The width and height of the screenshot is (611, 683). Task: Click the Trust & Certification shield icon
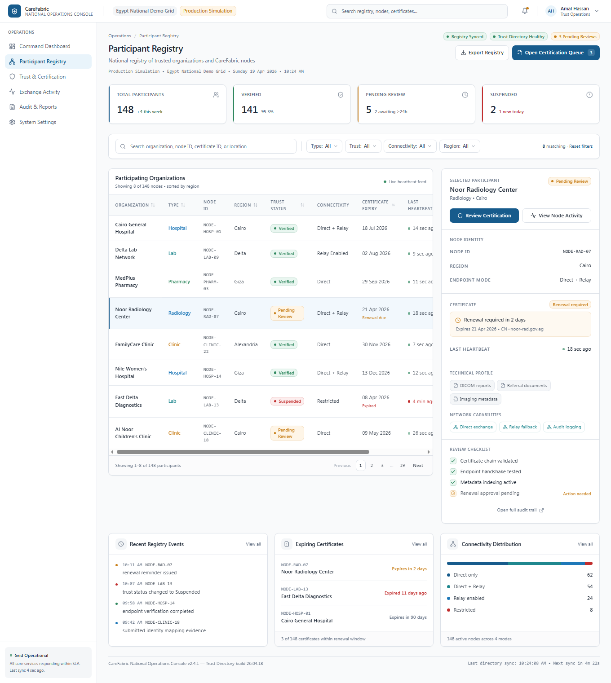pyautogui.click(x=12, y=77)
